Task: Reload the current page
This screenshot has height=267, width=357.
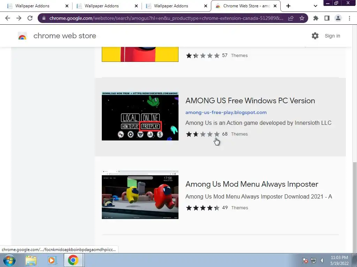Action: pyautogui.click(x=30, y=18)
